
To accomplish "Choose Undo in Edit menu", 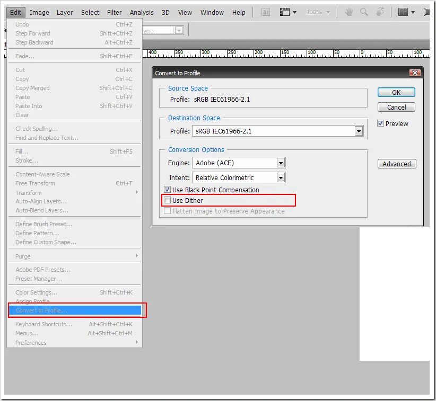I will click(x=75, y=24).
